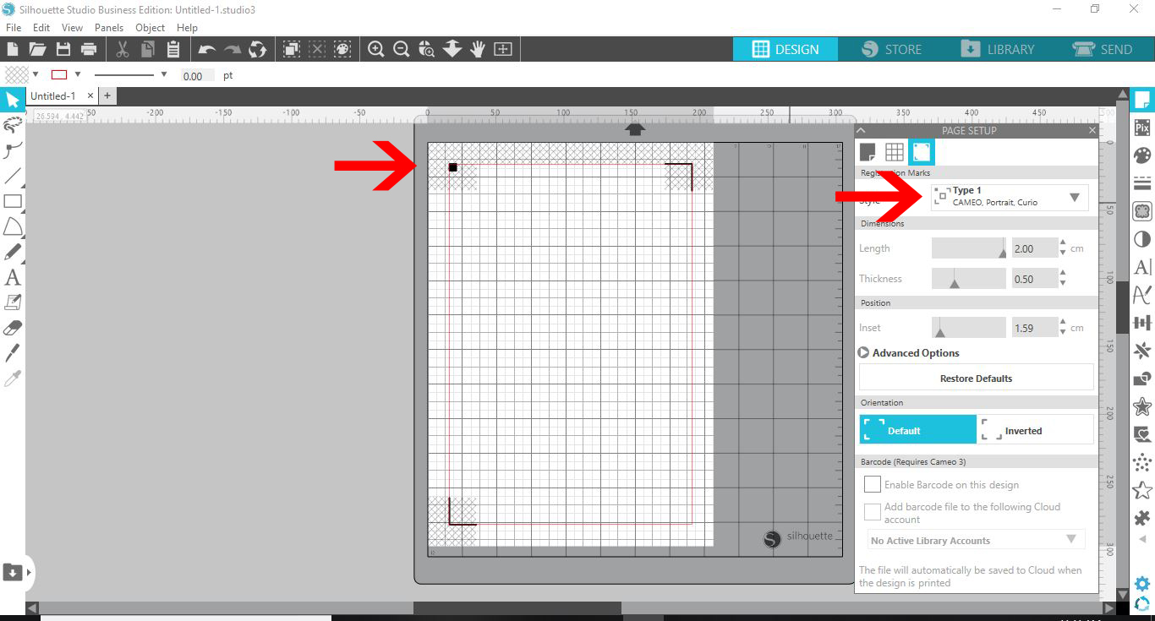This screenshot has height=621, width=1155.
Task: Check Add barcode file to Cloud account
Action: pos(873,513)
